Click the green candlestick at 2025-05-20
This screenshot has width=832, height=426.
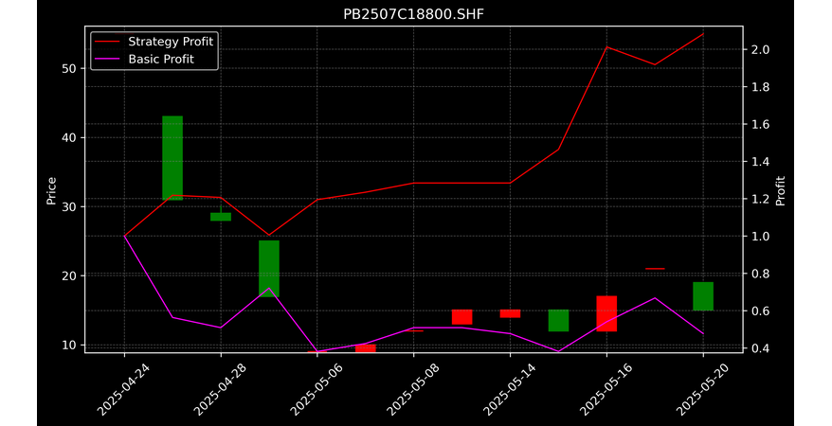[x=703, y=296]
